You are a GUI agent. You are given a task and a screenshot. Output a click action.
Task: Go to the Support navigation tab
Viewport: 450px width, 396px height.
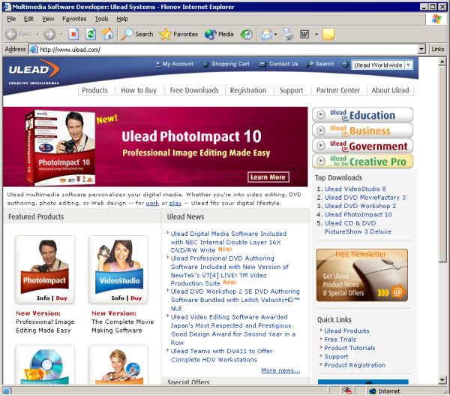pos(291,90)
